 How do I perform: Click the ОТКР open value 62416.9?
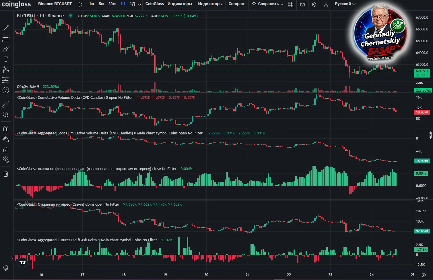point(94,16)
